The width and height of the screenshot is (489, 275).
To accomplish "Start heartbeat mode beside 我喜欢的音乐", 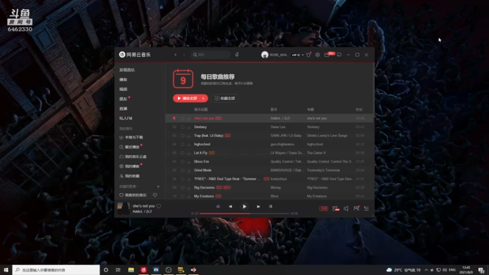I will [155, 195].
